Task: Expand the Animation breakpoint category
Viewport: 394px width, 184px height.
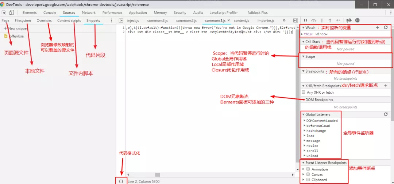Action: [303, 169]
